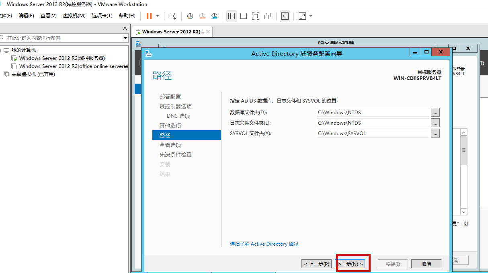Click the library search input field

(64, 38)
